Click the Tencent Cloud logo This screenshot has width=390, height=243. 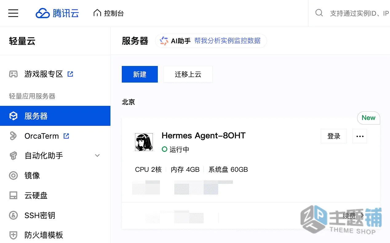(x=58, y=13)
